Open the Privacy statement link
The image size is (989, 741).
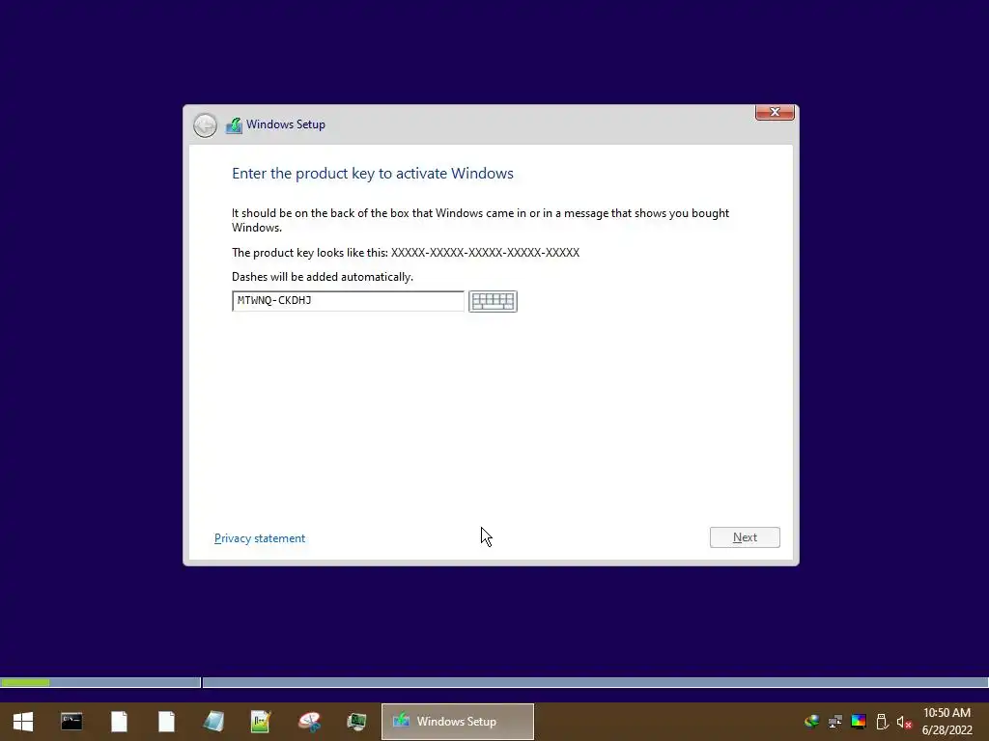[x=259, y=538]
